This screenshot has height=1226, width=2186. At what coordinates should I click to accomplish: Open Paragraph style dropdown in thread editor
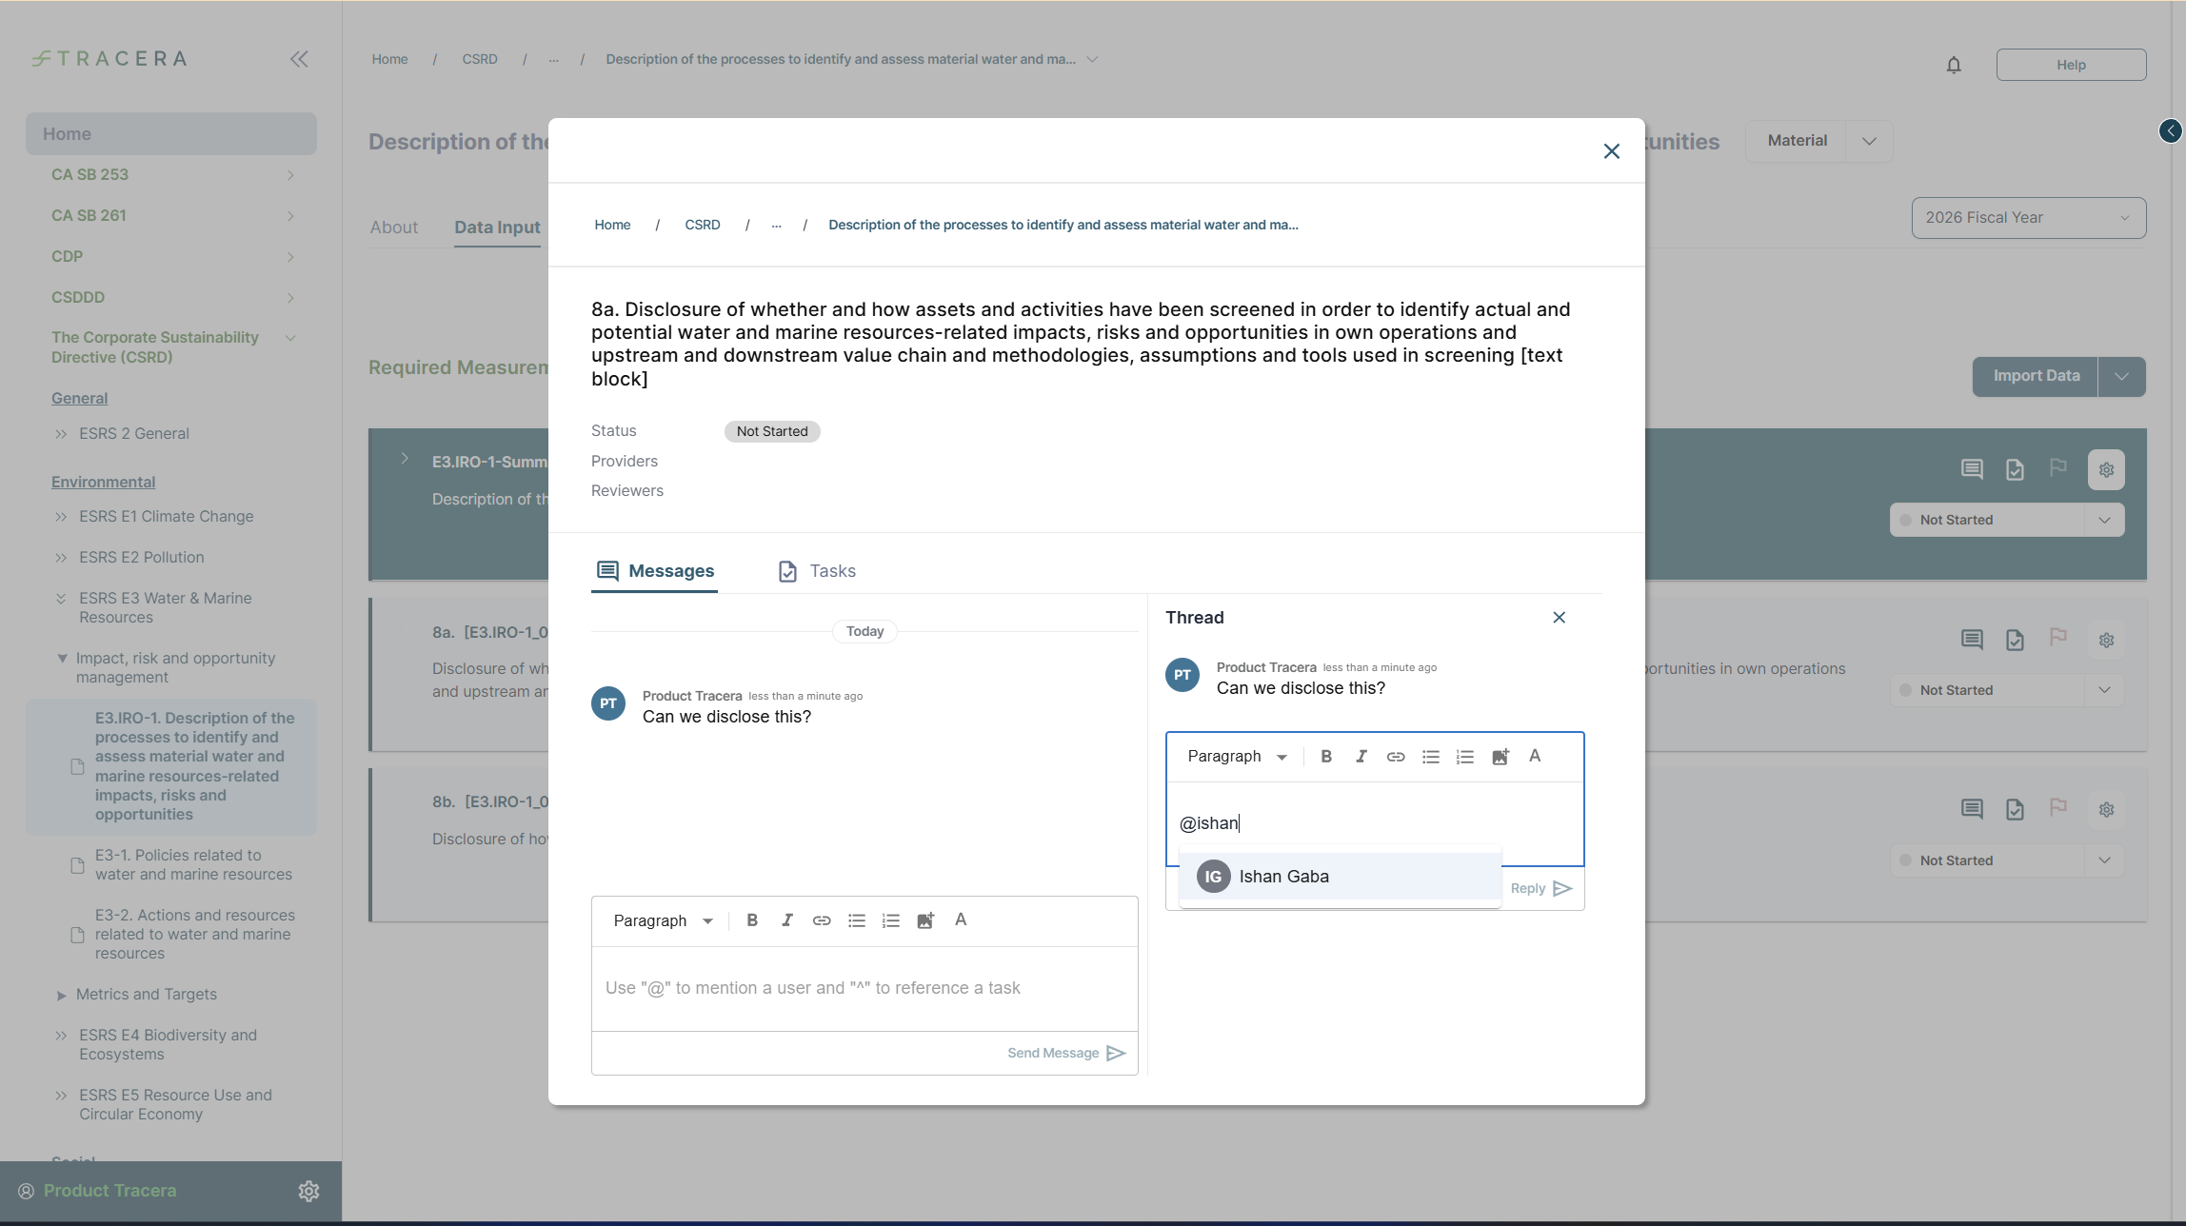pyautogui.click(x=1236, y=757)
